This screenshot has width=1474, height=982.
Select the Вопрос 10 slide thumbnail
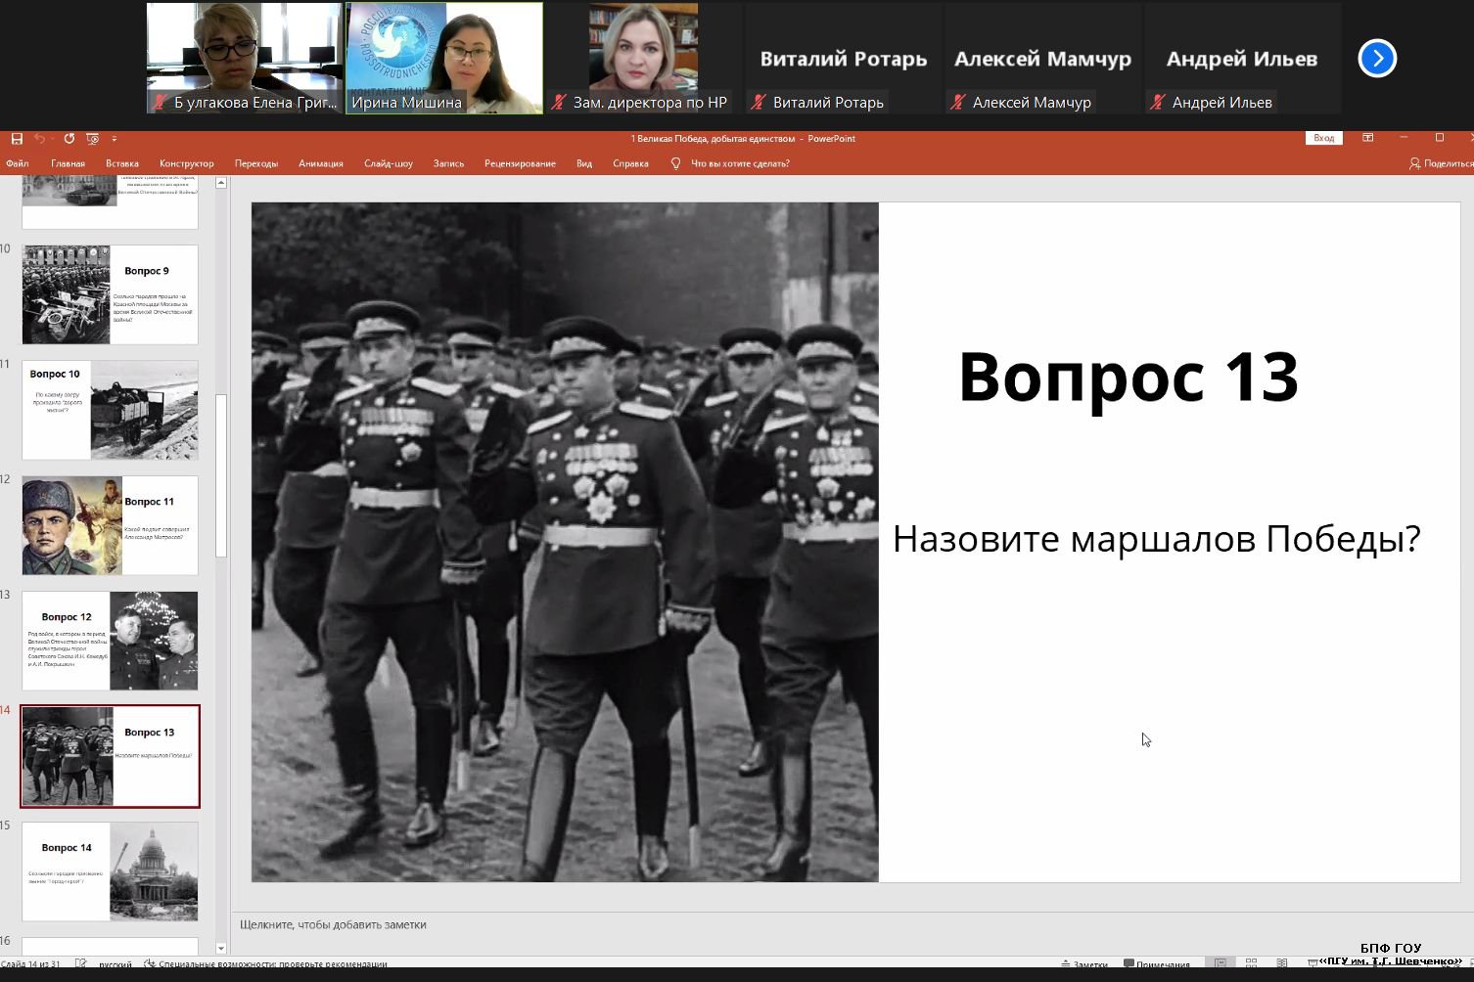pyautogui.click(x=110, y=410)
